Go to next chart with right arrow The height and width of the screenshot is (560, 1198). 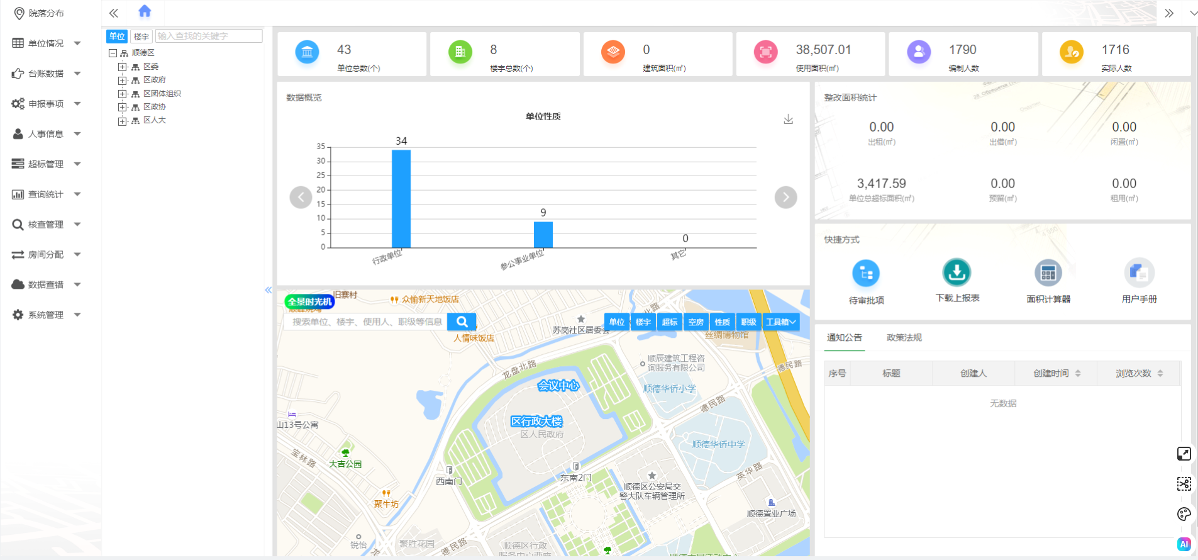click(x=785, y=198)
